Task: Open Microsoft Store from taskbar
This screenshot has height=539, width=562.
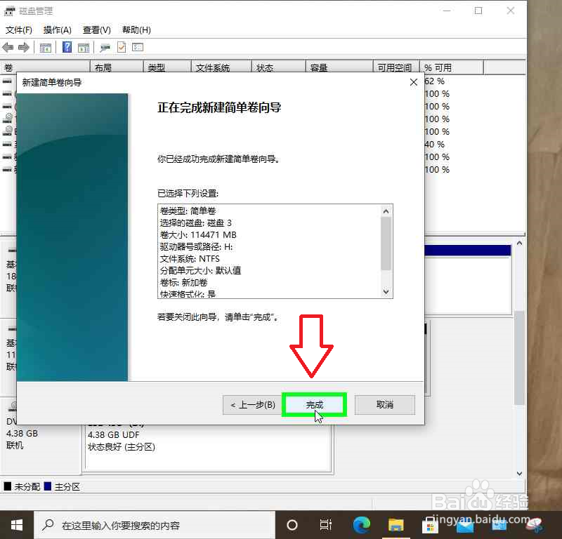Action: point(430,526)
